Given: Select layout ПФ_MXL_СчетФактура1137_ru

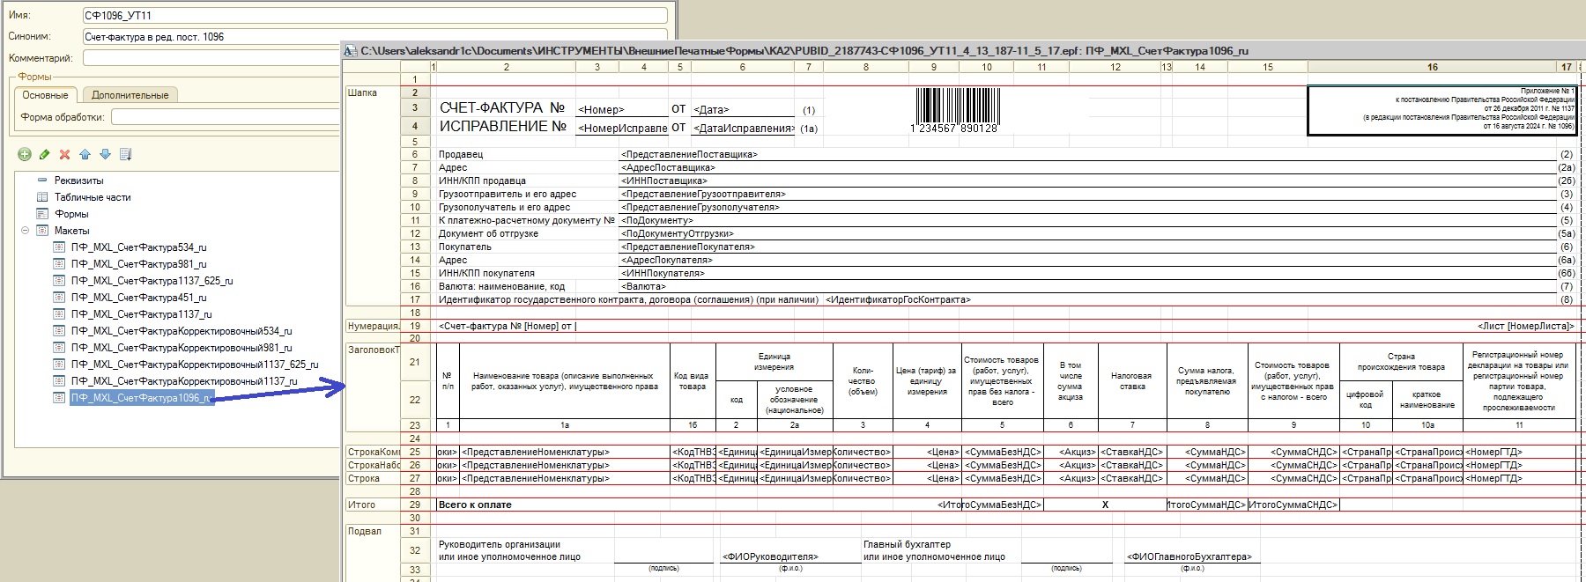Looking at the screenshot, I should tap(142, 314).
